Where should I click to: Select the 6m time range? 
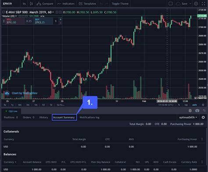tap(20, 105)
